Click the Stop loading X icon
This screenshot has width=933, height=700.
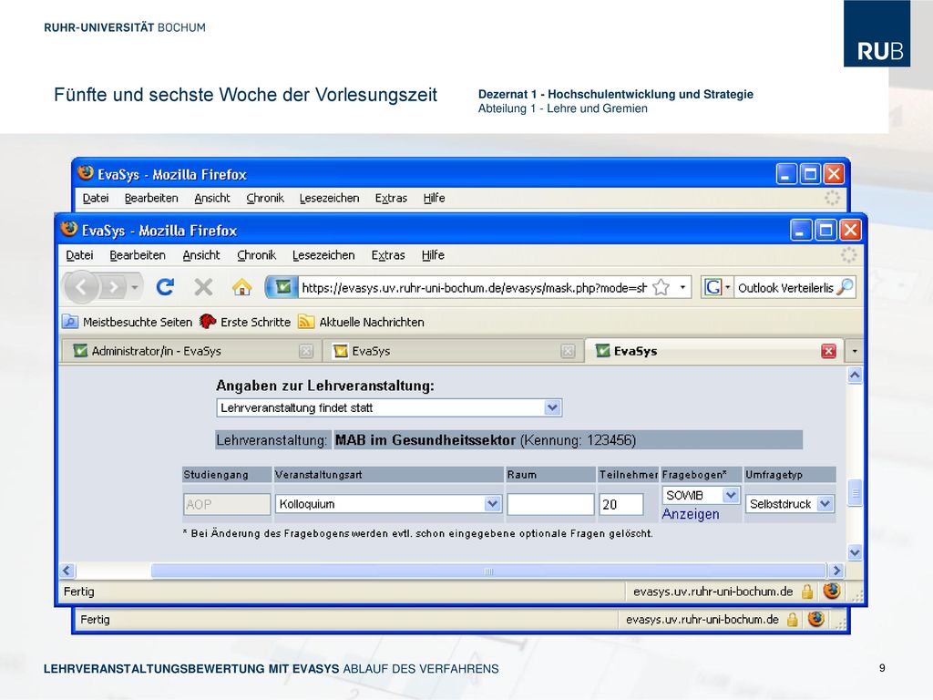(x=203, y=287)
